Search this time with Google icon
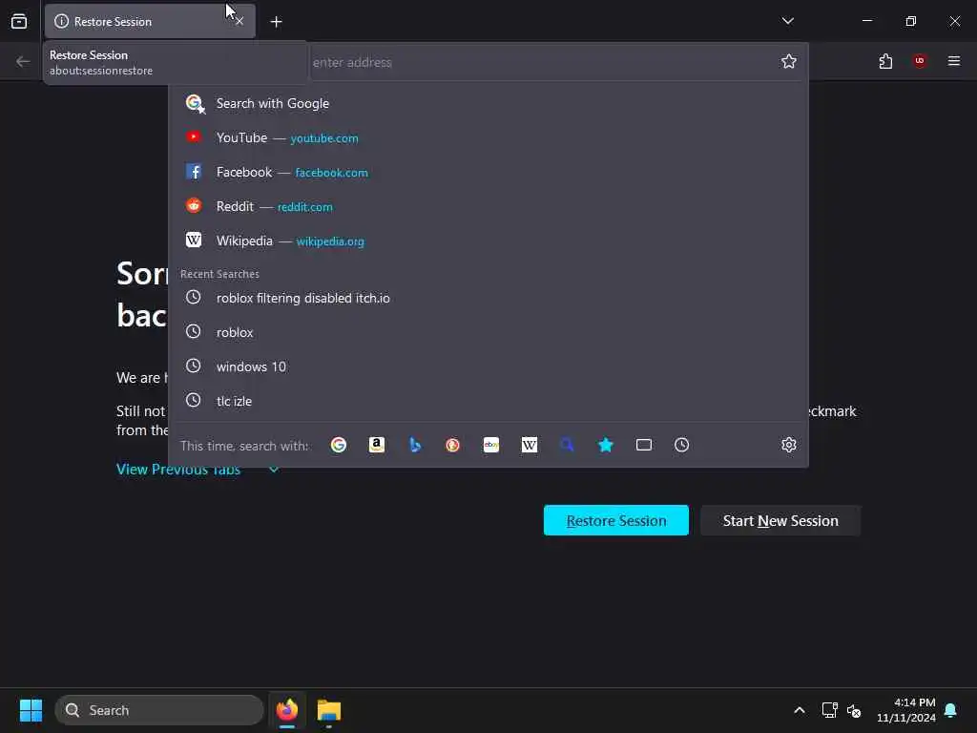 coord(339,445)
